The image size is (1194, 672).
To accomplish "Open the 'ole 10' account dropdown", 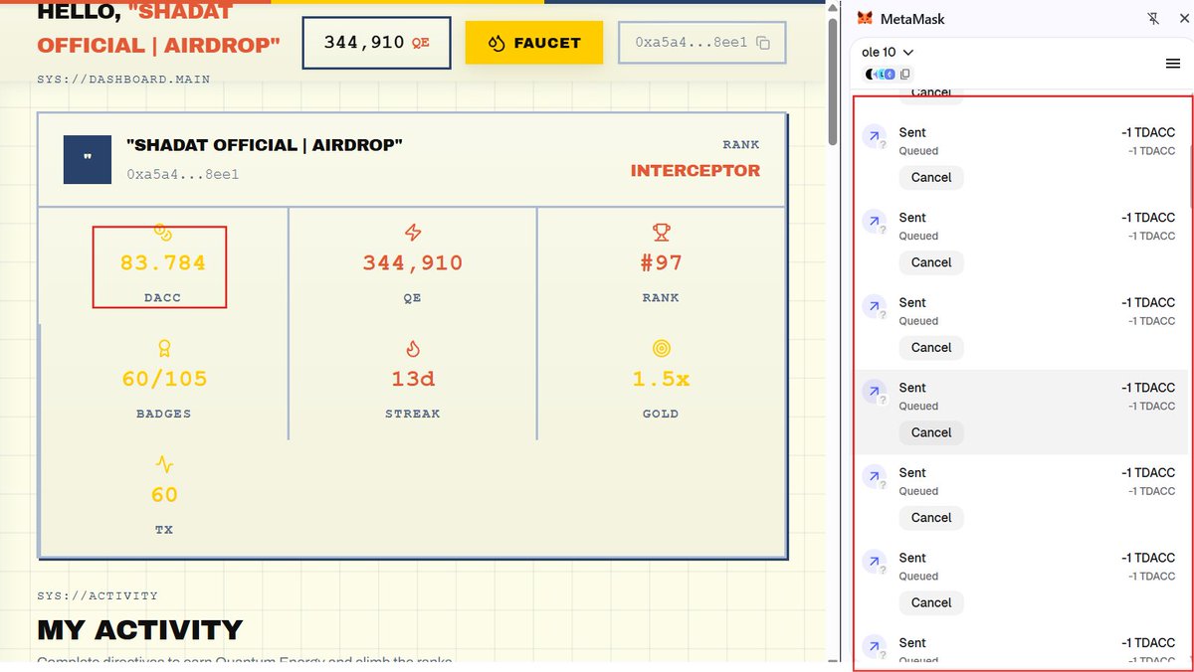I will 888,52.
